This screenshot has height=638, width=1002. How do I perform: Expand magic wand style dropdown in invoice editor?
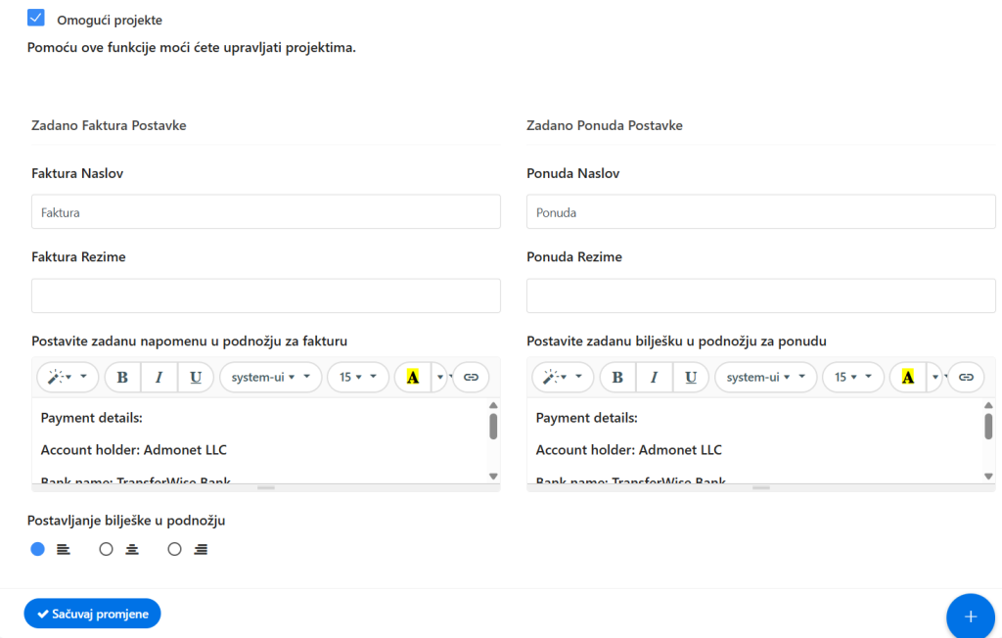pos(68,377)
